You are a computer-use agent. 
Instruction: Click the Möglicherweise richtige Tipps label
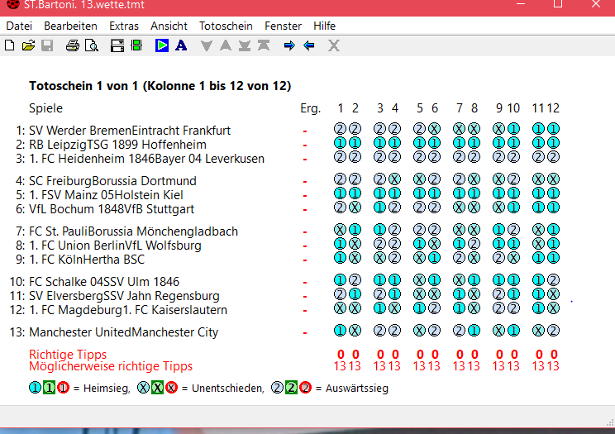[x=111, y=366]
